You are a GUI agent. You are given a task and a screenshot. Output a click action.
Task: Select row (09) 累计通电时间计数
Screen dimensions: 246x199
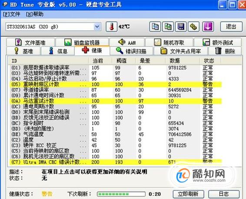116,95
